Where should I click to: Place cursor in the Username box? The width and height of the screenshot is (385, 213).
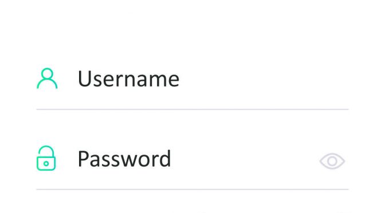pos(192,79)
